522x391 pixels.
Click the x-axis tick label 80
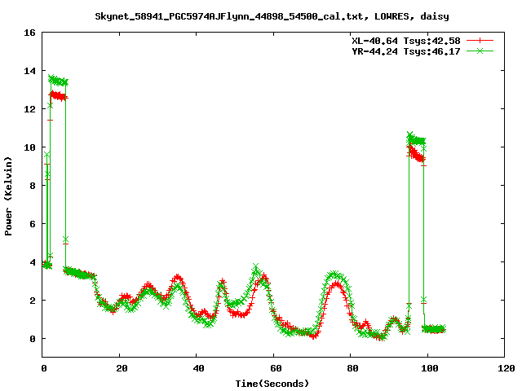click(353, 368)
